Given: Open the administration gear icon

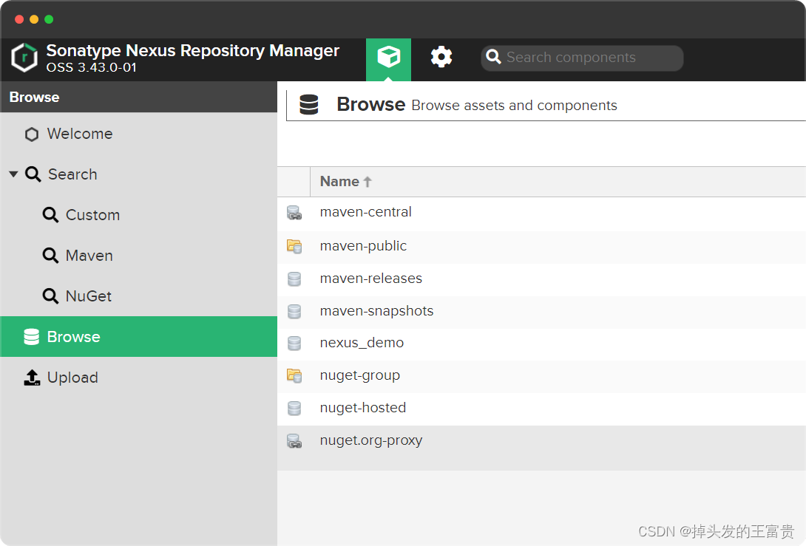Looking at the screenshot, I should pyautogui.click(x=441, y=57).
